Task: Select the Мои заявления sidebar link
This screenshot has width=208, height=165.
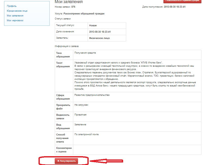Action: point(15,16)
